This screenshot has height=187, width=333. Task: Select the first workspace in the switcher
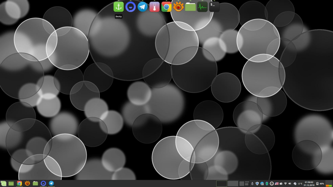pos(222,183)
